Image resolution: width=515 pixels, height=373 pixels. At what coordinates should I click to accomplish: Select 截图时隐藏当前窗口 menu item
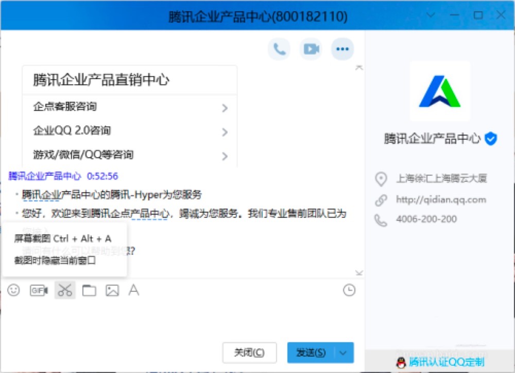(55, 260)
